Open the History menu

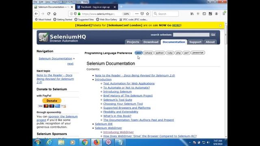(56, 2)
